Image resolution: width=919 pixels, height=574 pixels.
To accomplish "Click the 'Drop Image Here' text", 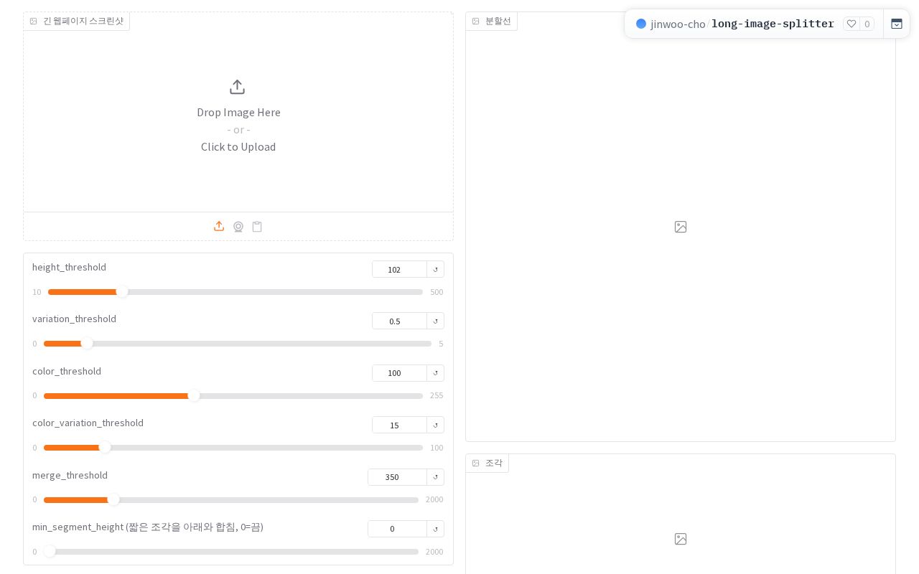I will coord(238,113).
